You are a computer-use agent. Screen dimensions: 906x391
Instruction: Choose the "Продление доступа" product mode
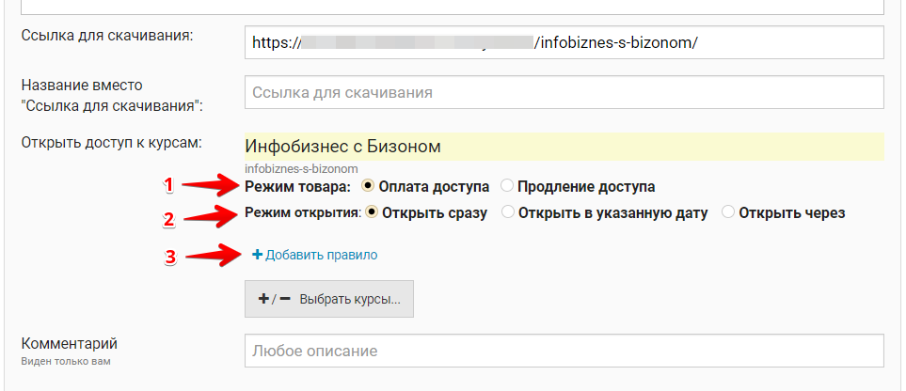click(x=508, y=186)
